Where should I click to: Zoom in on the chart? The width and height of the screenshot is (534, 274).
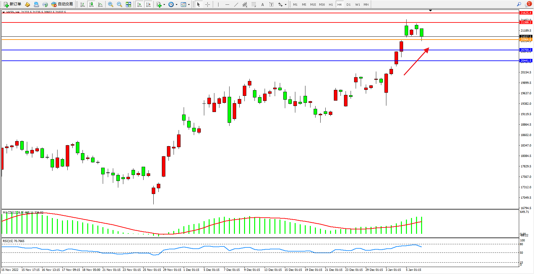point(111,4)
